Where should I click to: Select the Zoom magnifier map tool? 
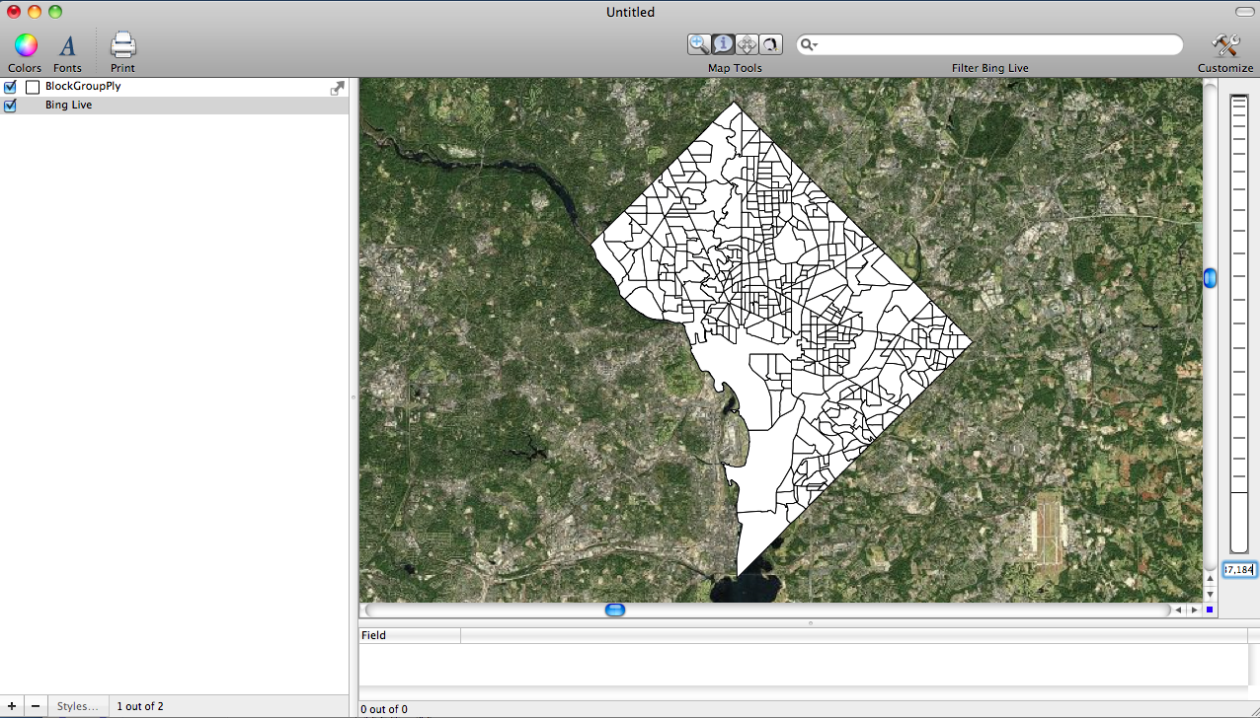point(699,43)
